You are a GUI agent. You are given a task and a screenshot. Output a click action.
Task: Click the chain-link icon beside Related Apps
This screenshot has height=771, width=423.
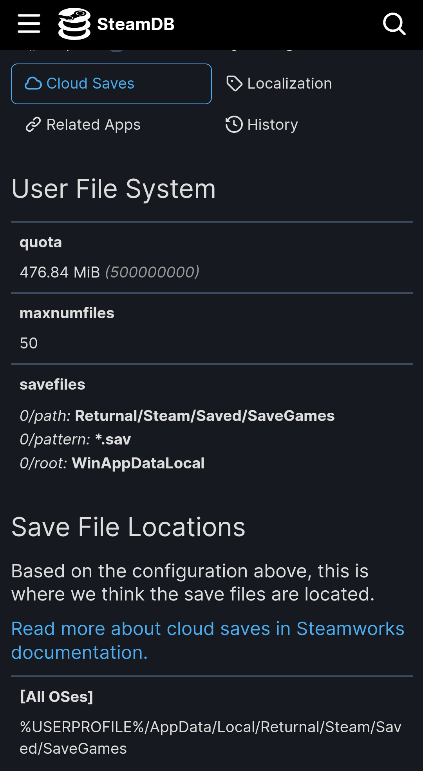coord(33,125)
